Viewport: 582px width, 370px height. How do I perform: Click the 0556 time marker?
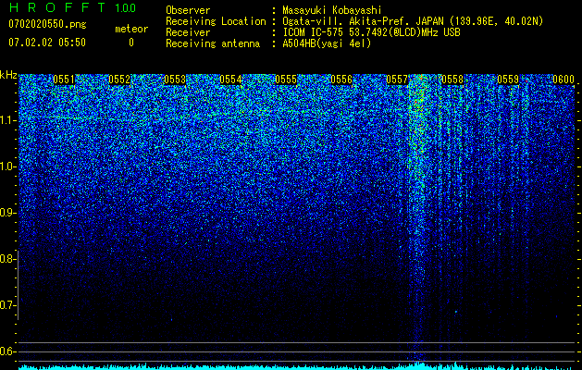(341, 80)
